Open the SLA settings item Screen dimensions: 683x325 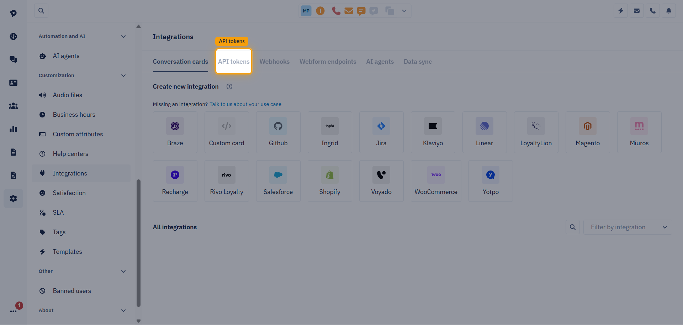[x=81, y=213]
